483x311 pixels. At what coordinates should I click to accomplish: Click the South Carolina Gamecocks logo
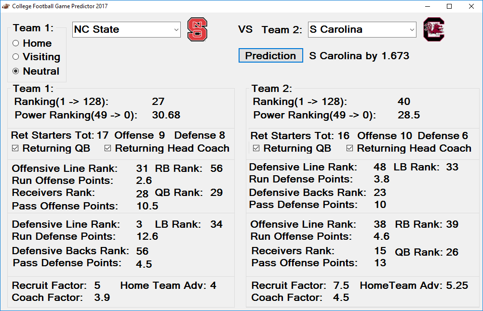click(x=434, y=29)
